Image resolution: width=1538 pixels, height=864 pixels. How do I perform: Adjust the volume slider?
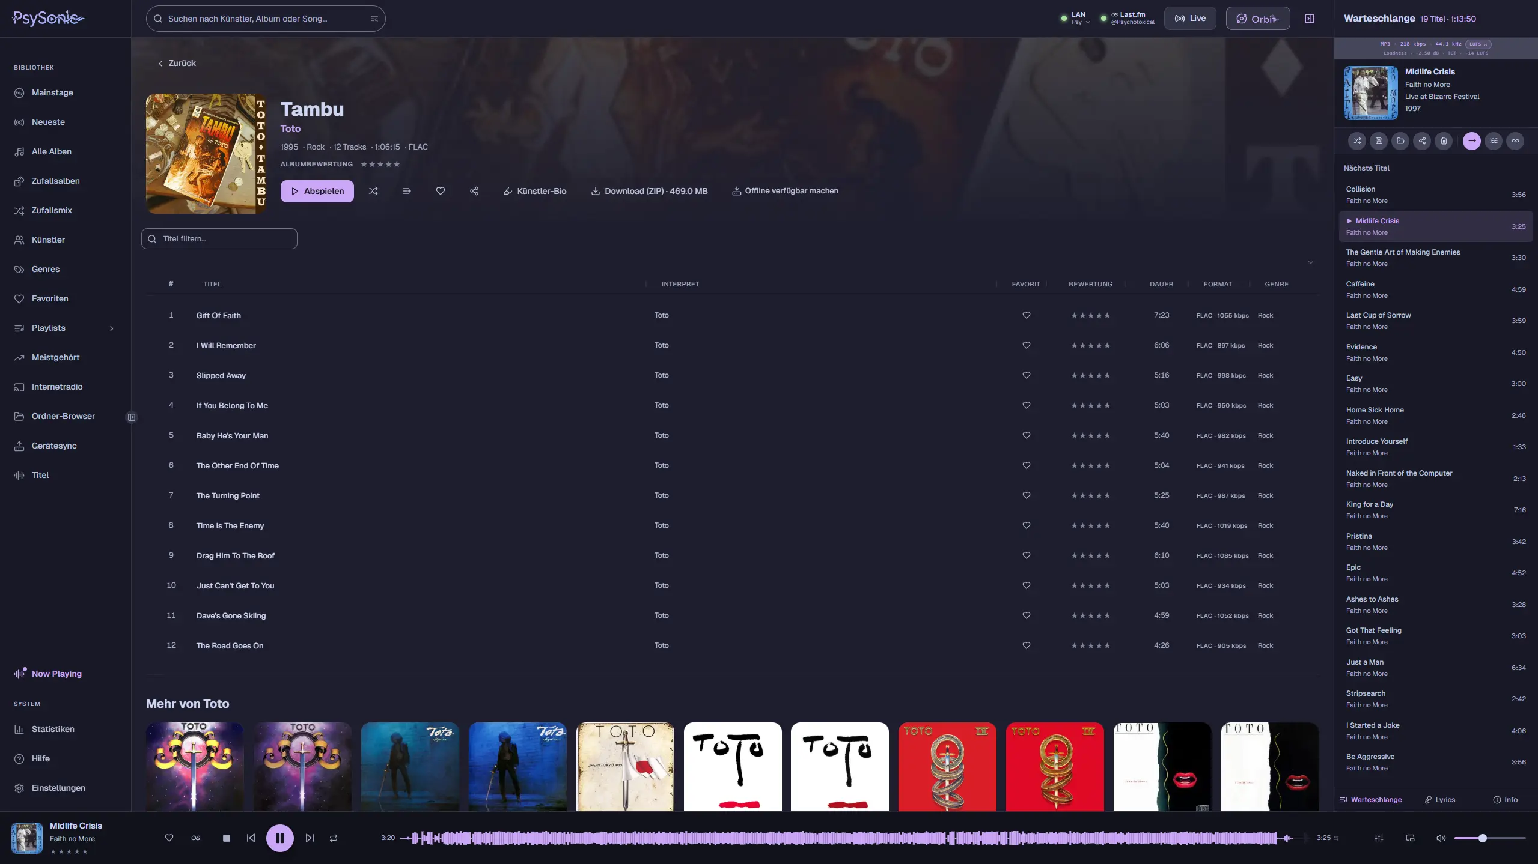(1490, 838)
